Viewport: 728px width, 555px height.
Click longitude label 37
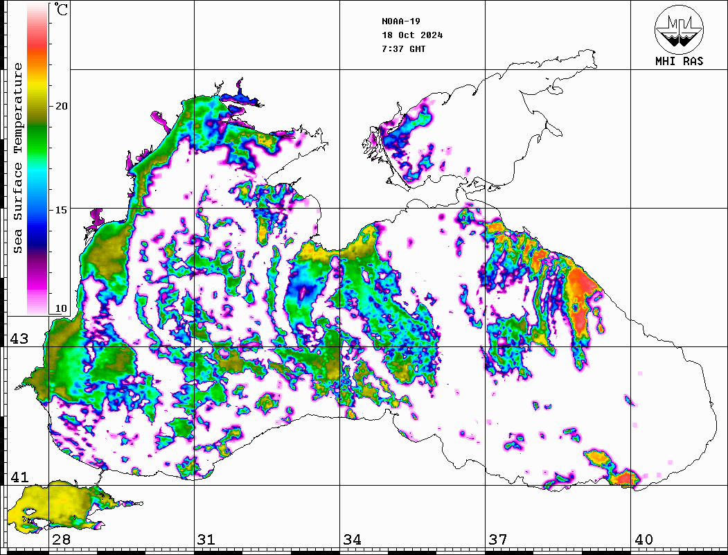498,540
